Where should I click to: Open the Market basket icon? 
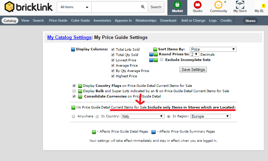[177, 5]
